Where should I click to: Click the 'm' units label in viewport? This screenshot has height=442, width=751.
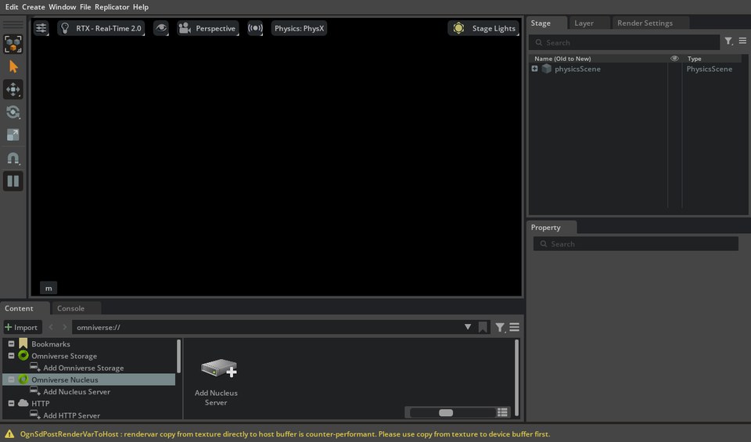pyautogui.click(x=49, y=289)
